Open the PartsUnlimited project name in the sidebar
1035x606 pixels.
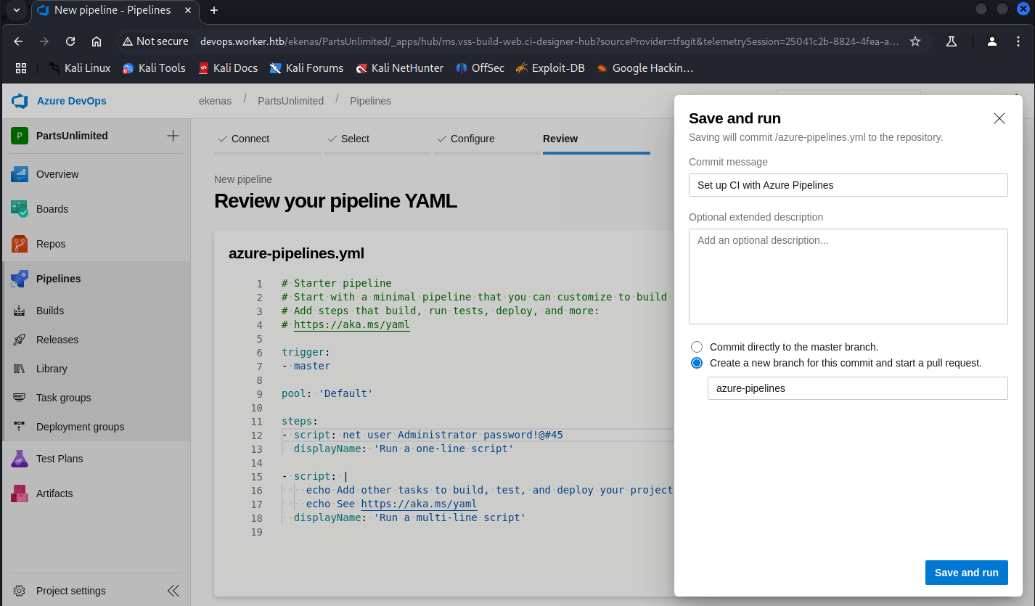click(x=72, y=136)
